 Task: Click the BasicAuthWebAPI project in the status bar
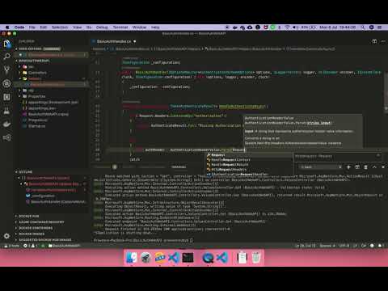(x=64, y=246)
